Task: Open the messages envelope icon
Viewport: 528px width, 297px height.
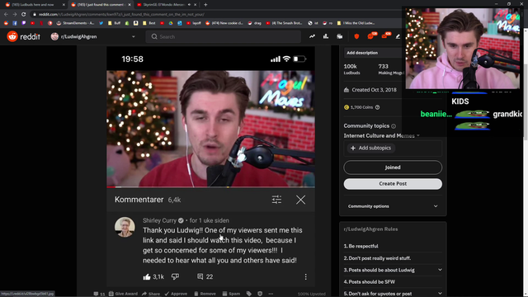Action: coord(384,36)
